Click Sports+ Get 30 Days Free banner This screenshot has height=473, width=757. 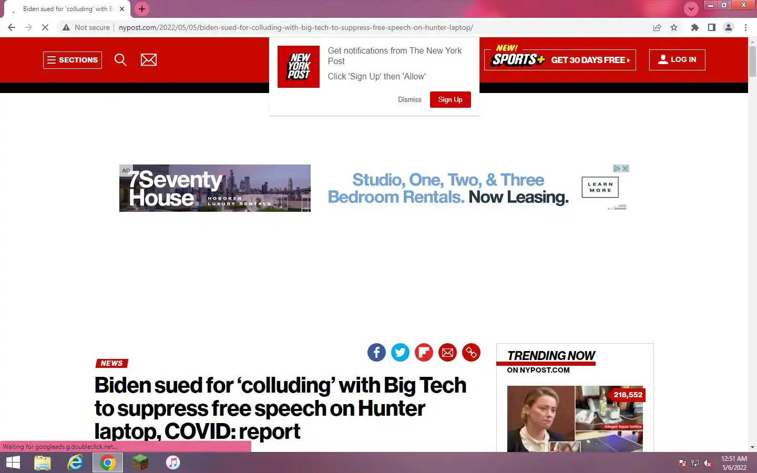pos(560,59)
